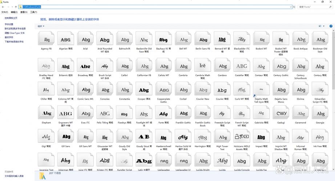Select the Bauhaus 93 font icon
This screenshot has width=335, height=181.
tap(164, 38)
